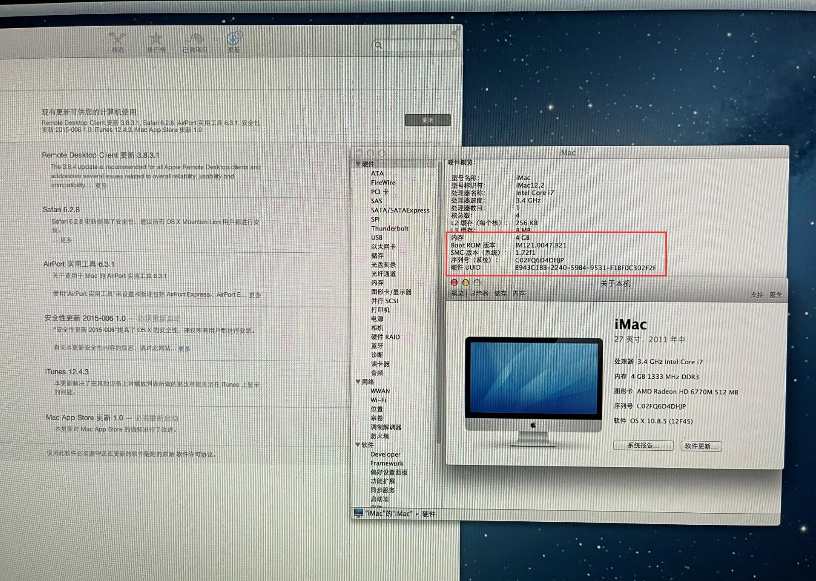This screenshot has width=816, height=581.
Task: Select 同步服务 under 软件
Action: (x=383, y=490)
